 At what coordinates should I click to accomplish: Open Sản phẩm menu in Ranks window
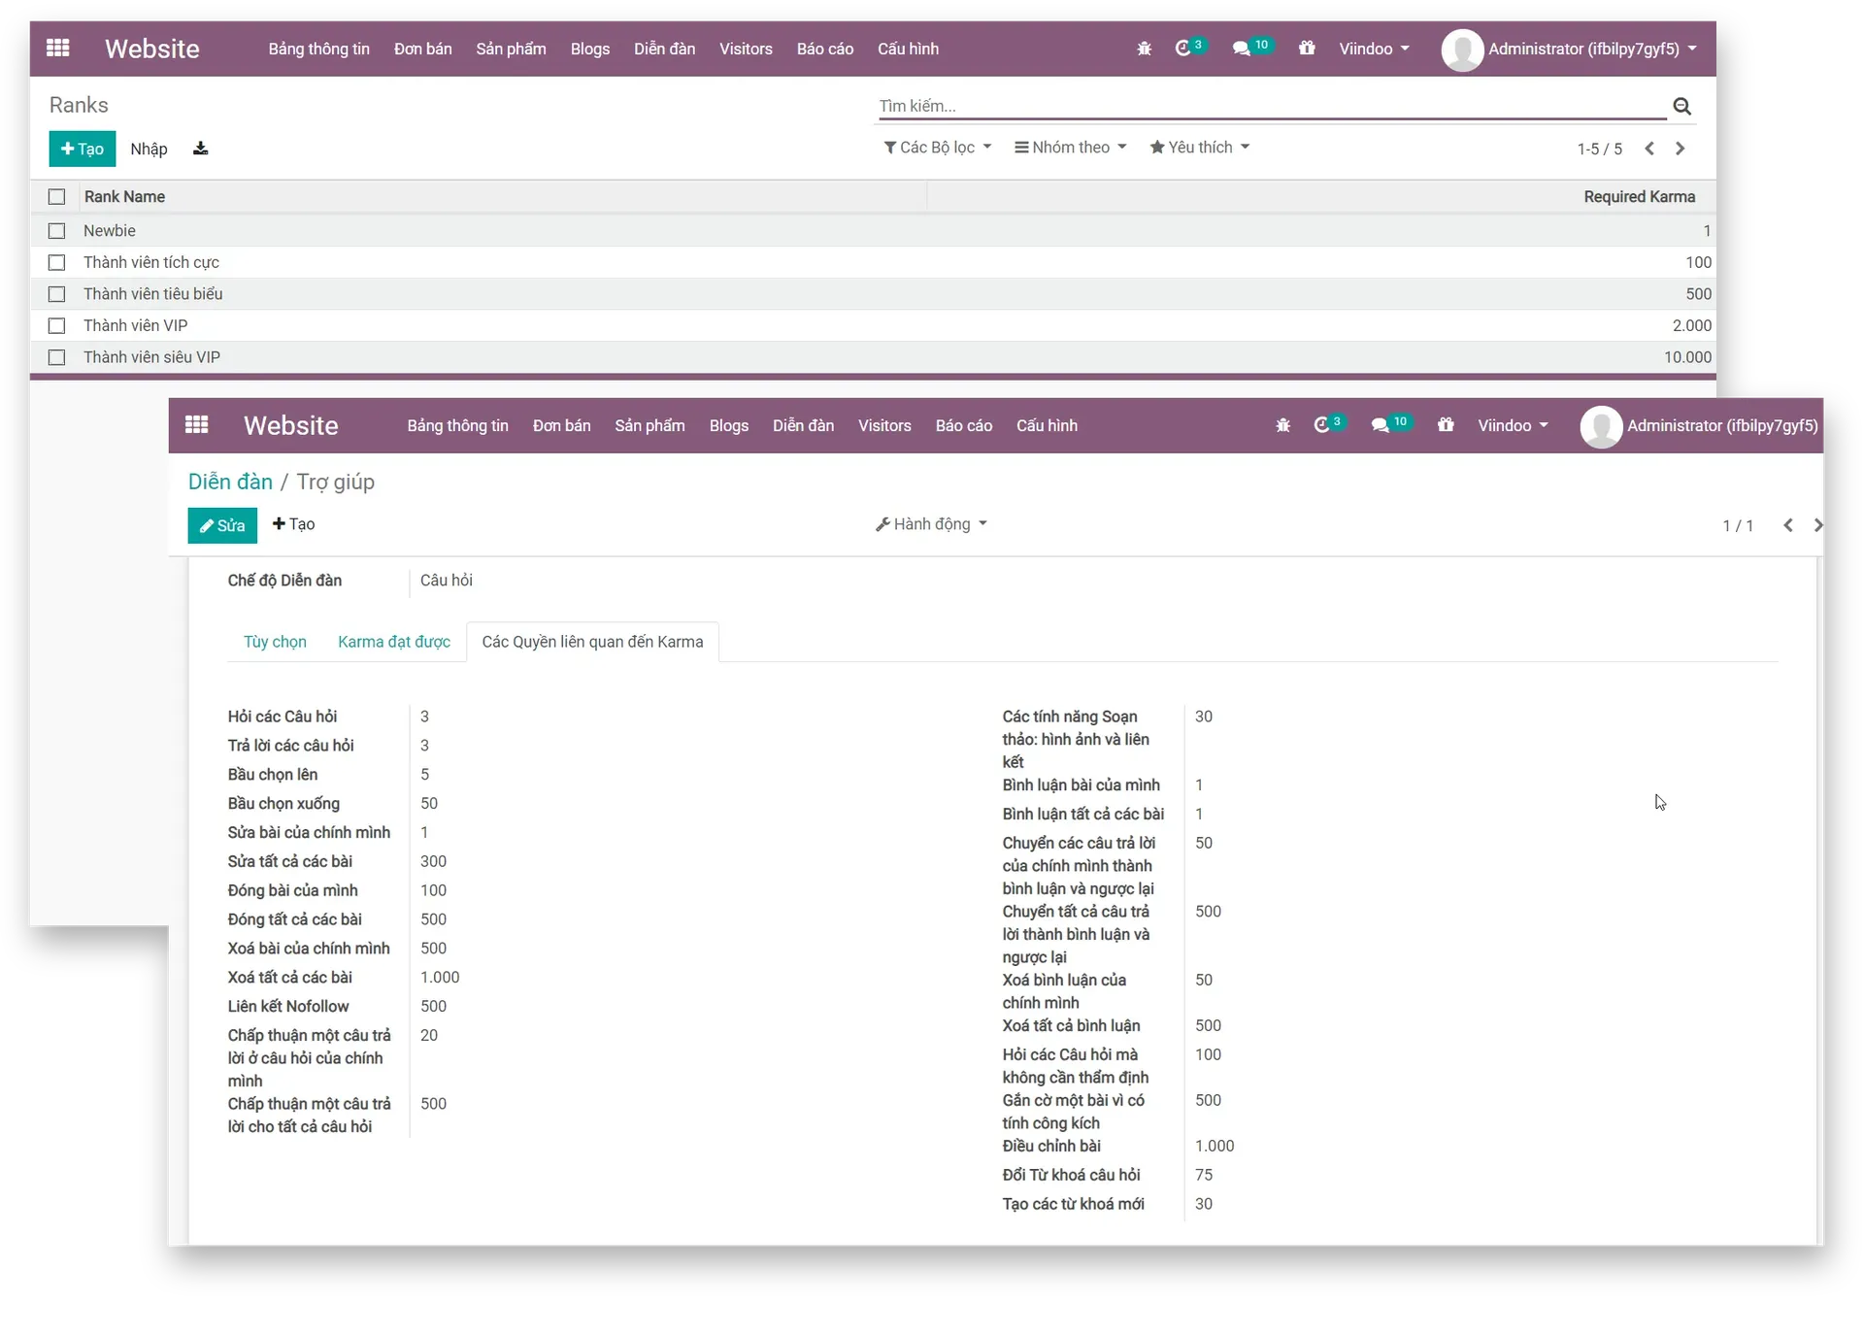pos(511,49)
